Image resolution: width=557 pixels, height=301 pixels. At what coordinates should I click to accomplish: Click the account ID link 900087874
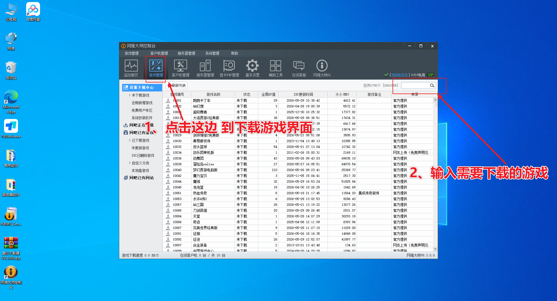tap(399, 75)
